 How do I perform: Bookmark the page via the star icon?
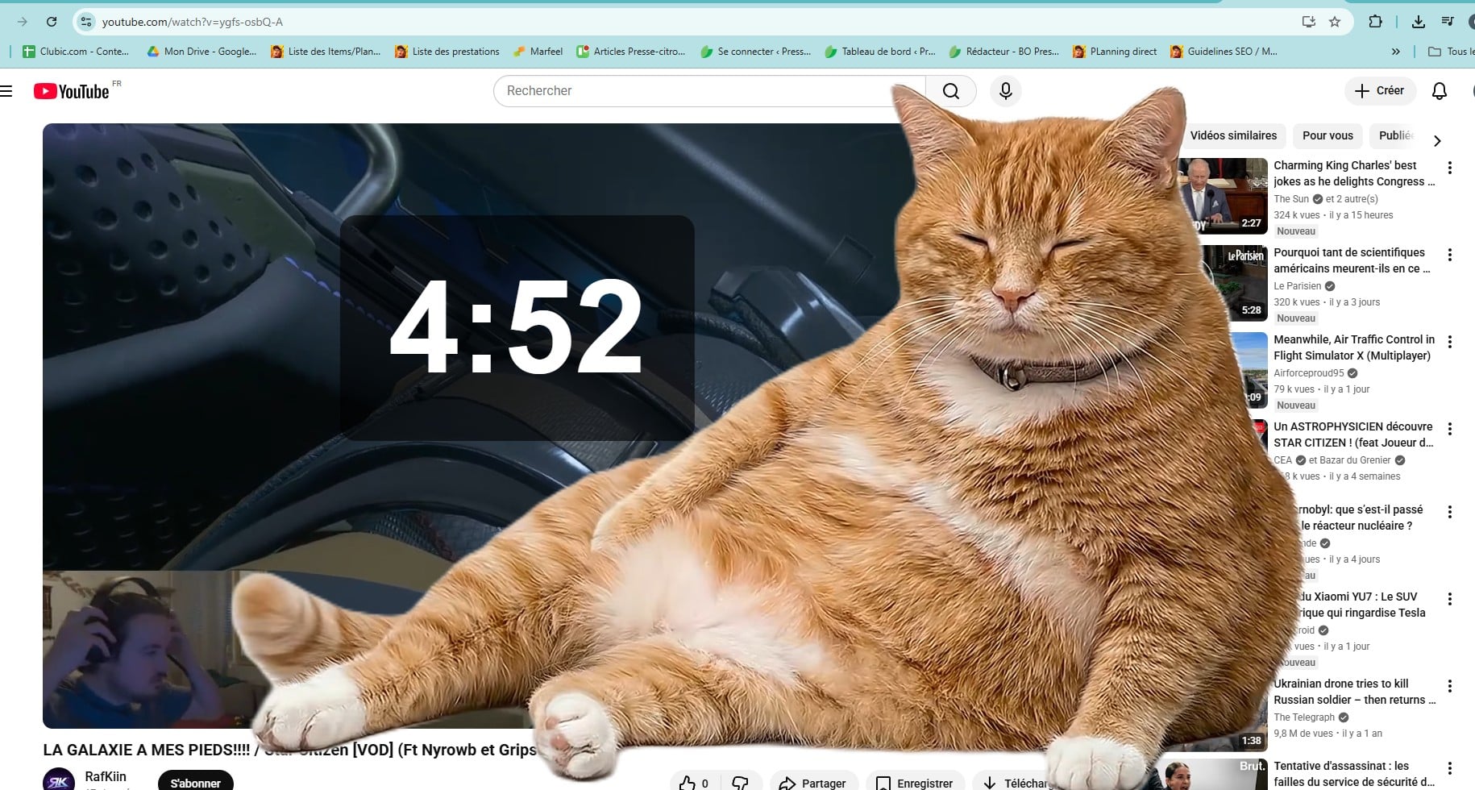[1336, 21]
